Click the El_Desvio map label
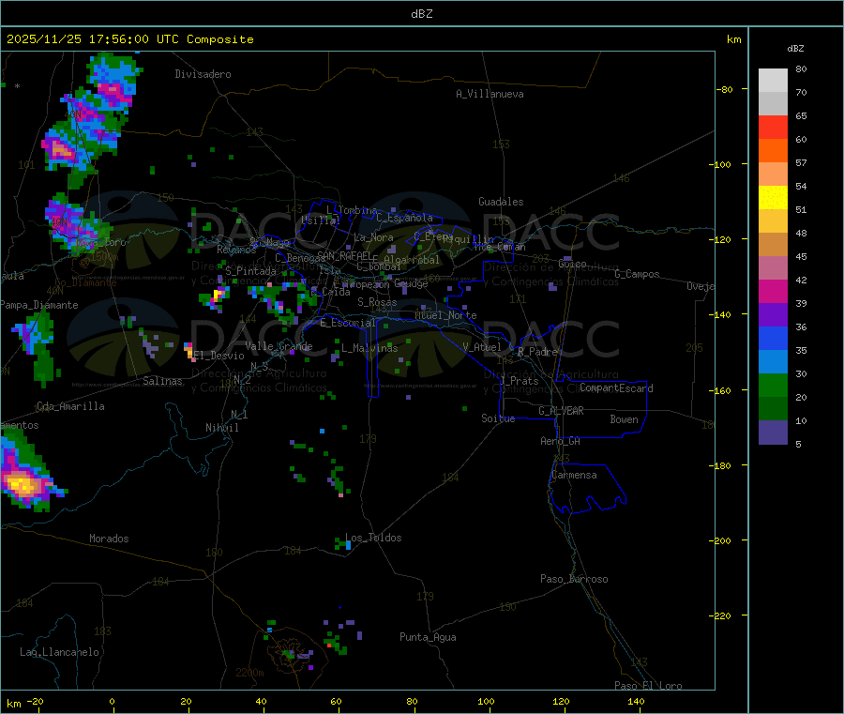The height and width of the screenshot is (714, 844). click(219, 356)
